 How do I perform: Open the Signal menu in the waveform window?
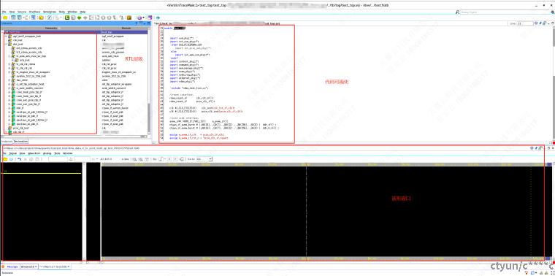[13, 153]
